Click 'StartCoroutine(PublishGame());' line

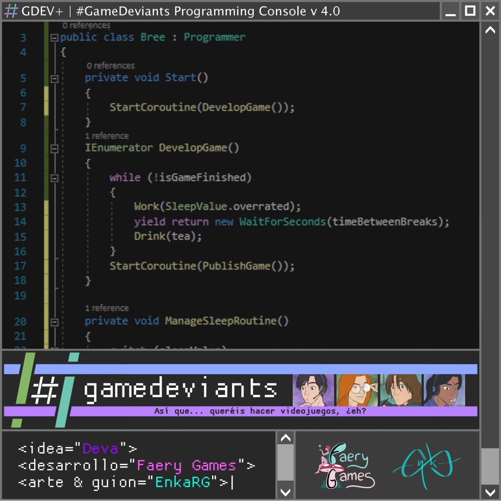click(202, 266)
